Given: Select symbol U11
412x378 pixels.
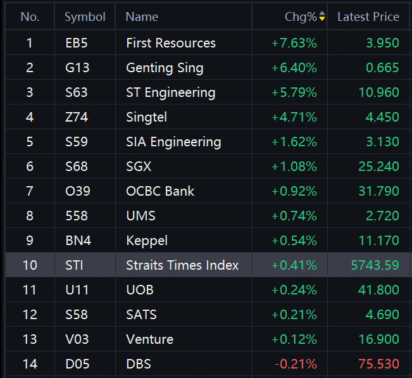Looking at the screenshot, I should tap(77, 290).
